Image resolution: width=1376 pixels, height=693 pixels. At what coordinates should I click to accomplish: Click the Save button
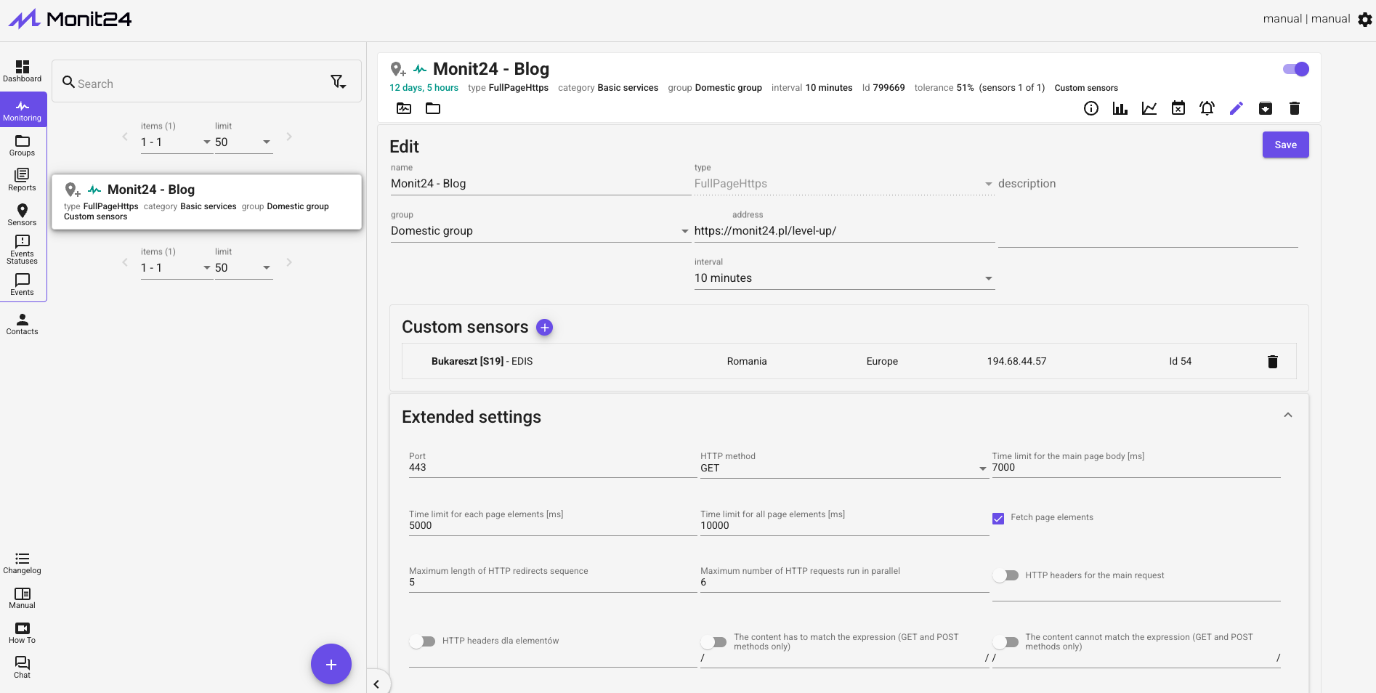click(x=1285, y=145)
